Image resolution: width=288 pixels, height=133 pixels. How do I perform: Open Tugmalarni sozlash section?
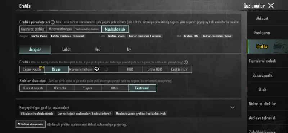click(x=262, y=61)
